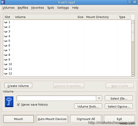Toggle the Never save history checkbox

[18, 104]
